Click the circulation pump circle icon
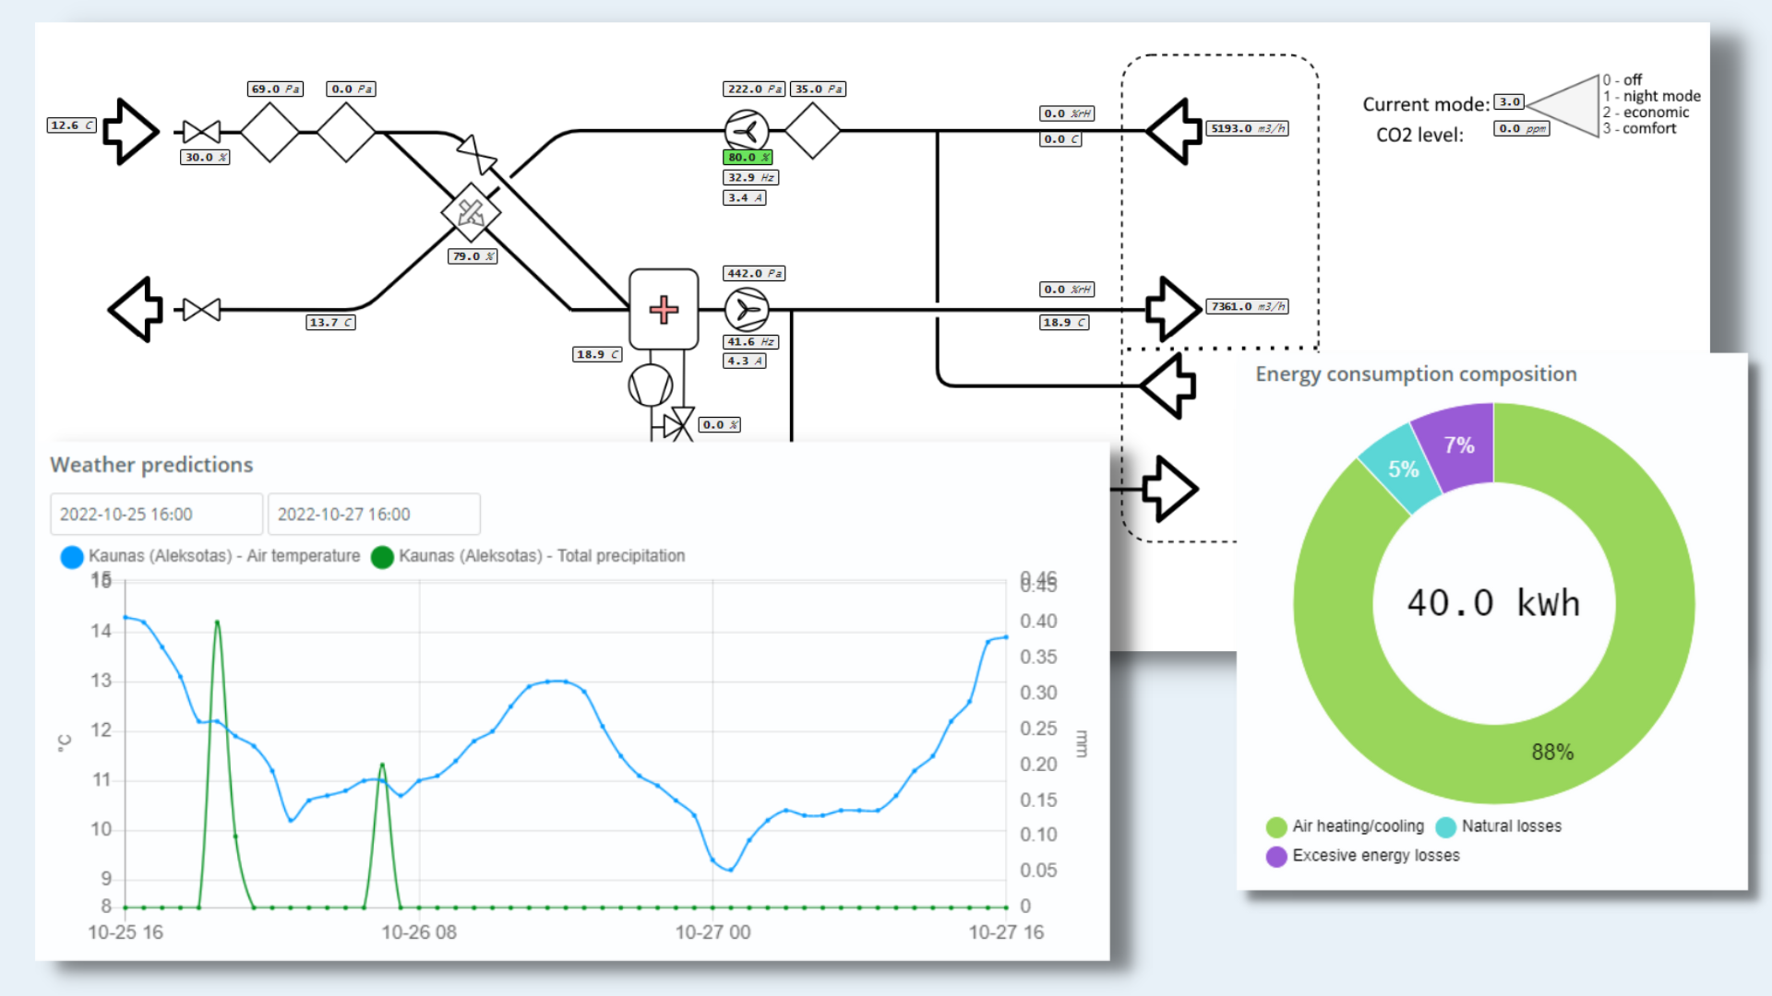This screenshot has width=1772, height=996. coord(650,385)
